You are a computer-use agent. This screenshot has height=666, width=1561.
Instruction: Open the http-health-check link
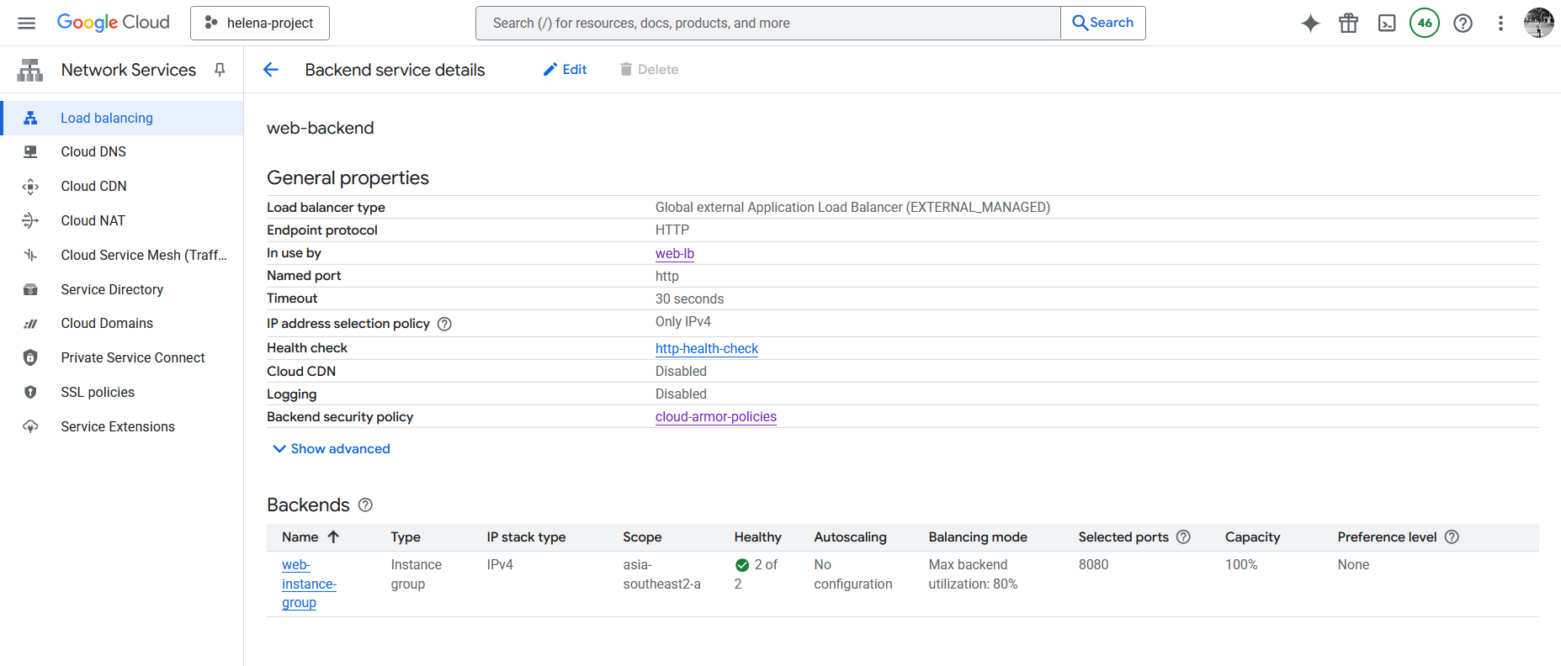(706, 348)
